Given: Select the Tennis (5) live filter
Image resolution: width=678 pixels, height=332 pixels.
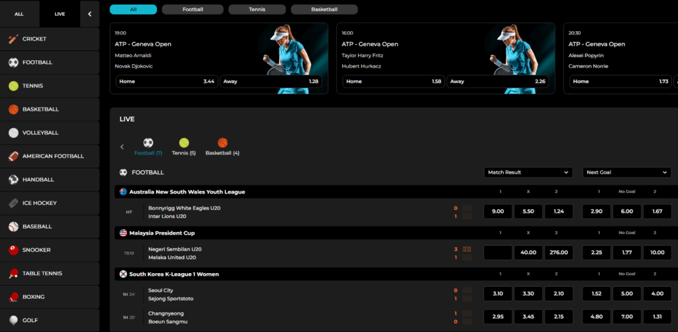Looking at the screenshot, I should tap(183, 143).
